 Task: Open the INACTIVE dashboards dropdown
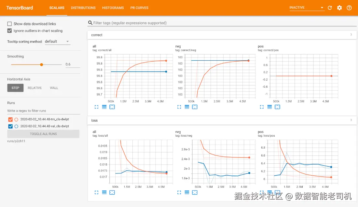(307, 7)
